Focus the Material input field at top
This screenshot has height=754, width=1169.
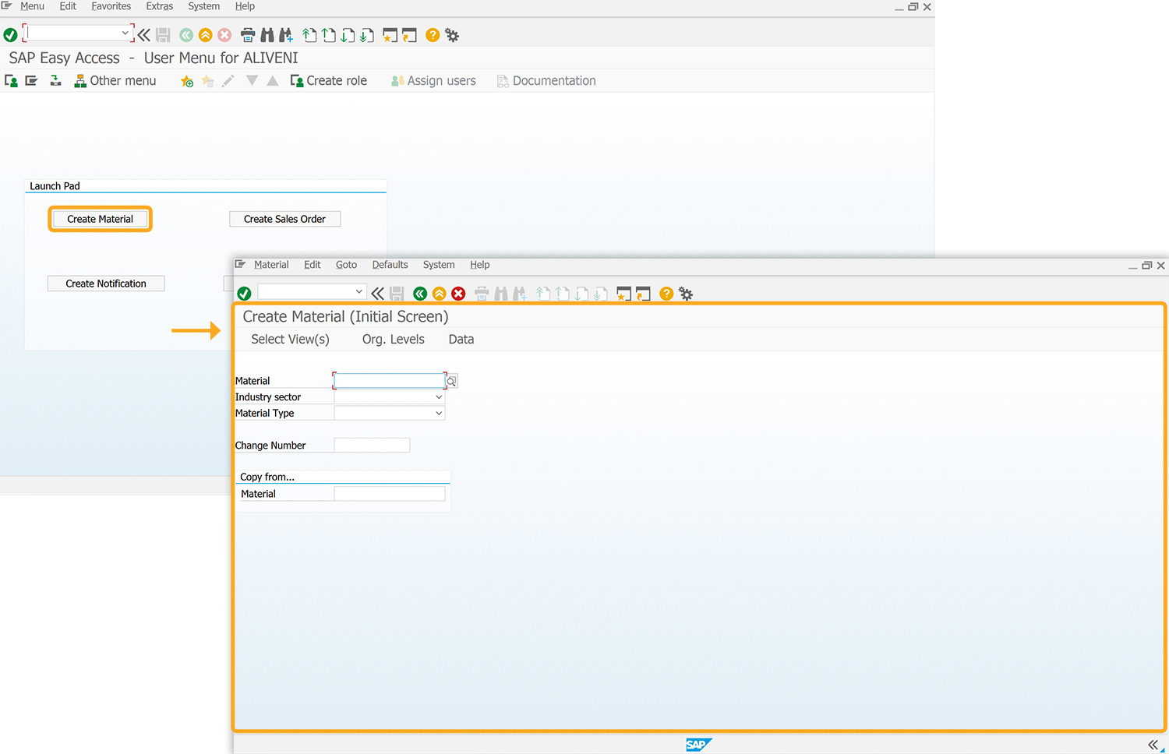click(389, 381)
